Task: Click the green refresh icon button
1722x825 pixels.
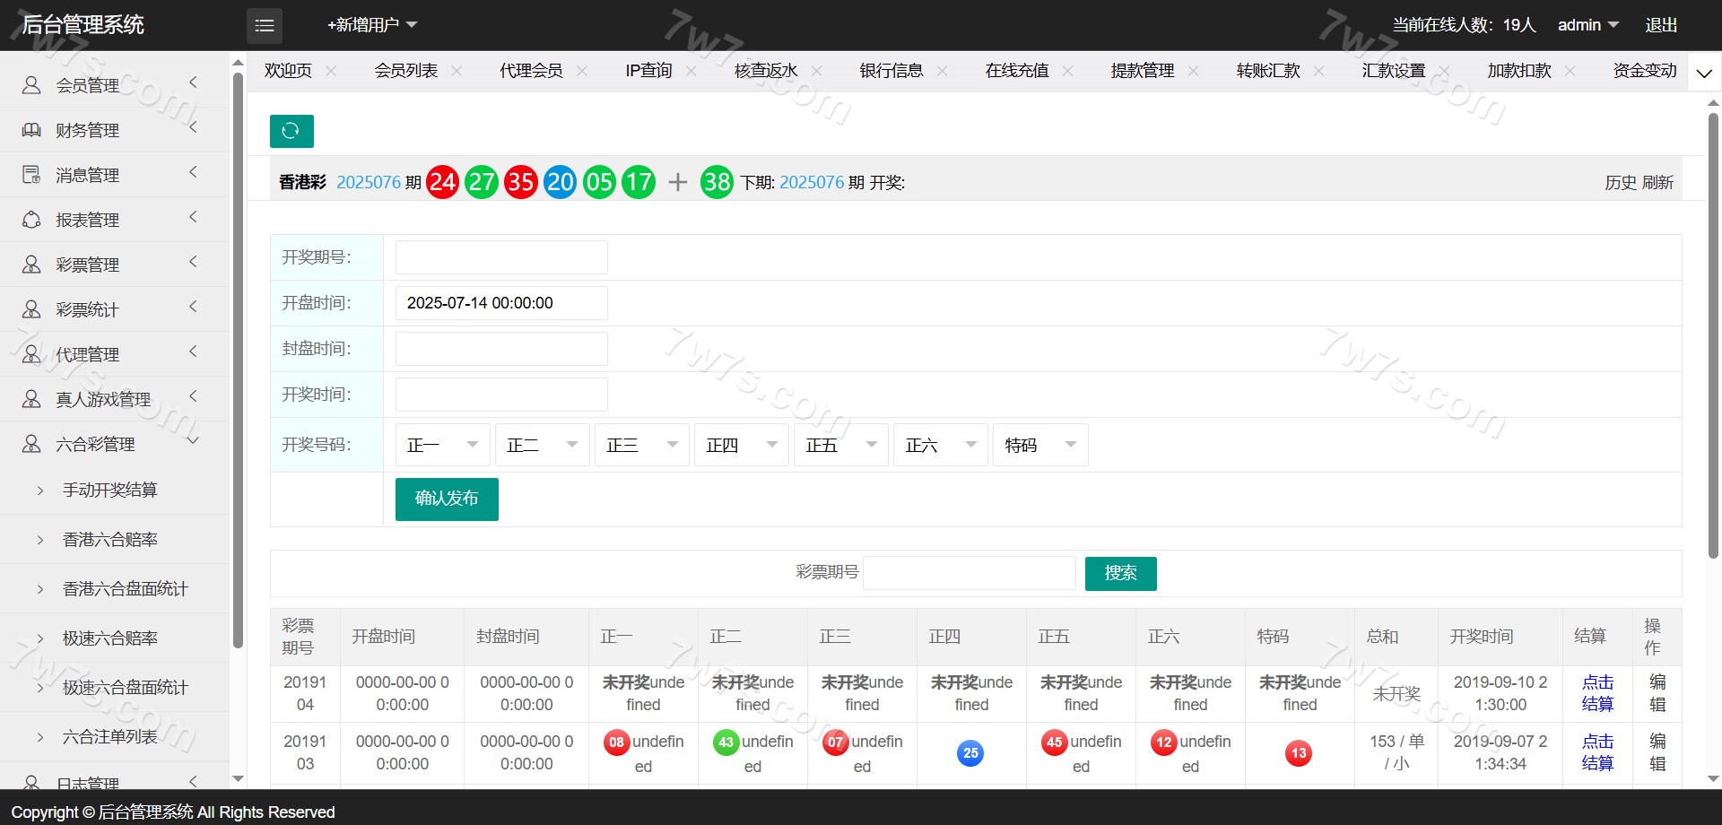Action: coord(291,131)
